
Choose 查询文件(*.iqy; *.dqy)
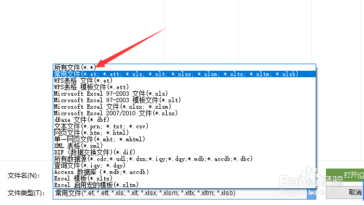click(185, 165)
